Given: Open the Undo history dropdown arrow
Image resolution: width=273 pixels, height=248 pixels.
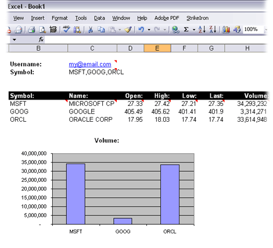Looking at the screenshot, I should pyautogui.click(x=149, y=30).
